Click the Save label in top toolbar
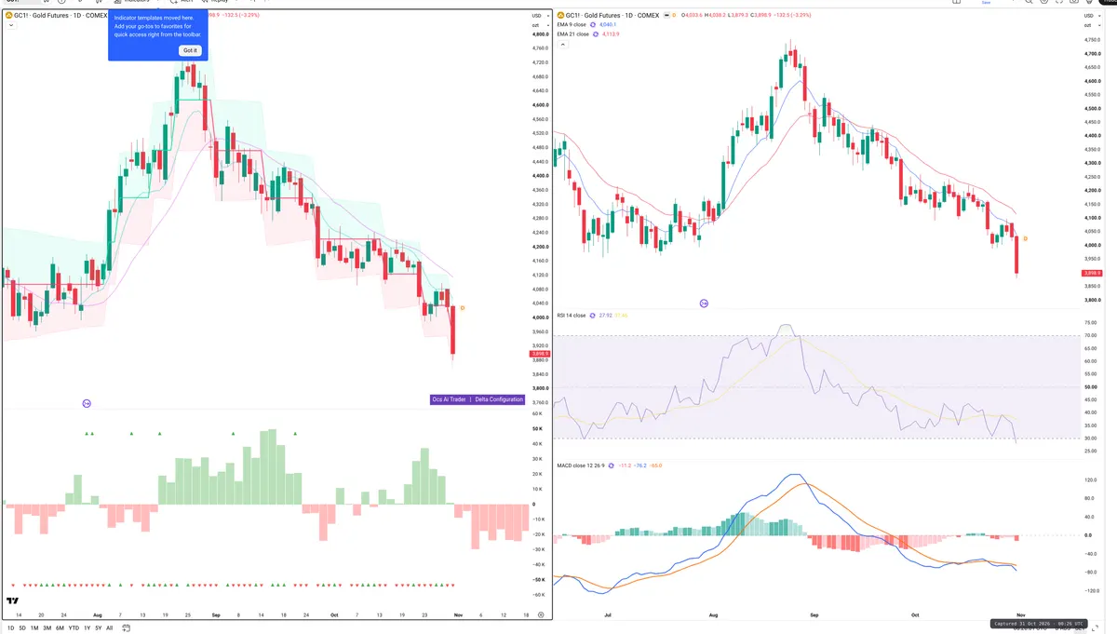 pyautogui.click(x=987, y=2)
